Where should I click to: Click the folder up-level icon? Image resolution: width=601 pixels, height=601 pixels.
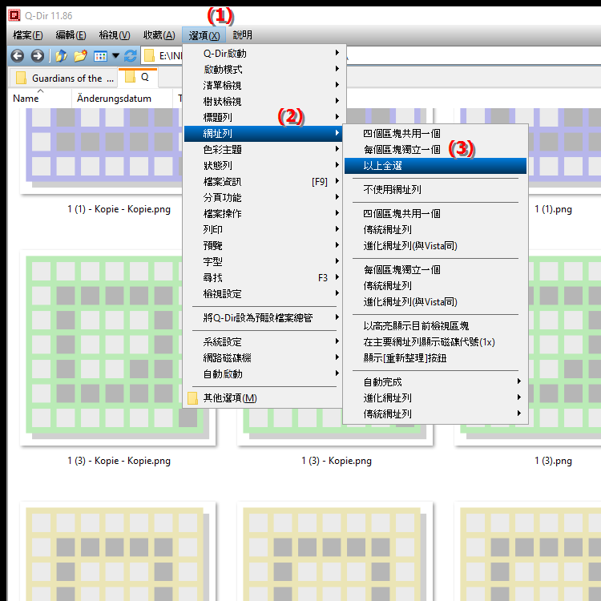tap(62, 56)
